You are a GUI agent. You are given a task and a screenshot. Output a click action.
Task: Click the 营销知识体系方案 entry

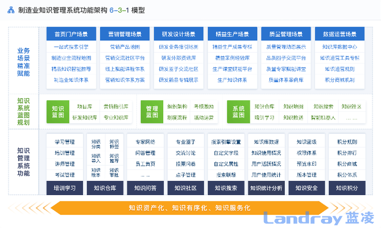tap(125, 80)
